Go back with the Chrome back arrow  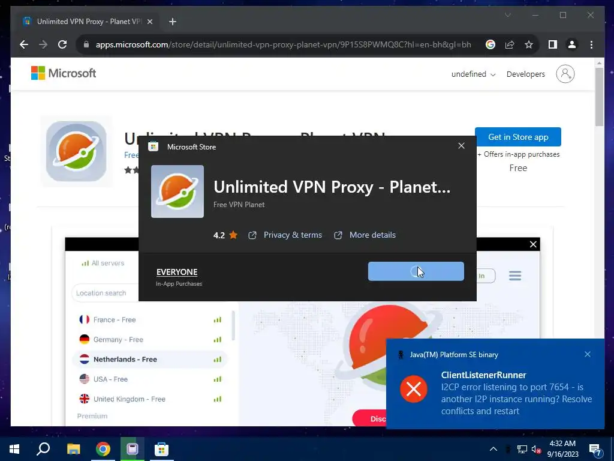point(24,44)
